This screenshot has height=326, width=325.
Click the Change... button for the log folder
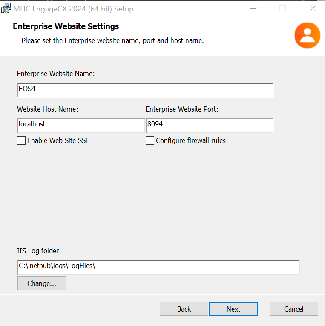pos(42,283)
